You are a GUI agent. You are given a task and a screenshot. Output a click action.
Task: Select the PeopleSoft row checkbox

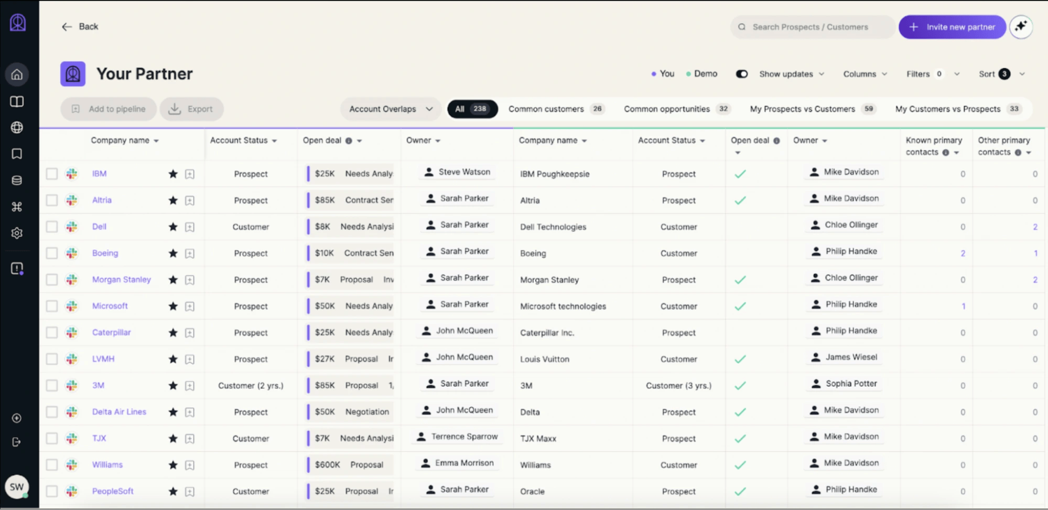coord(51,492)
